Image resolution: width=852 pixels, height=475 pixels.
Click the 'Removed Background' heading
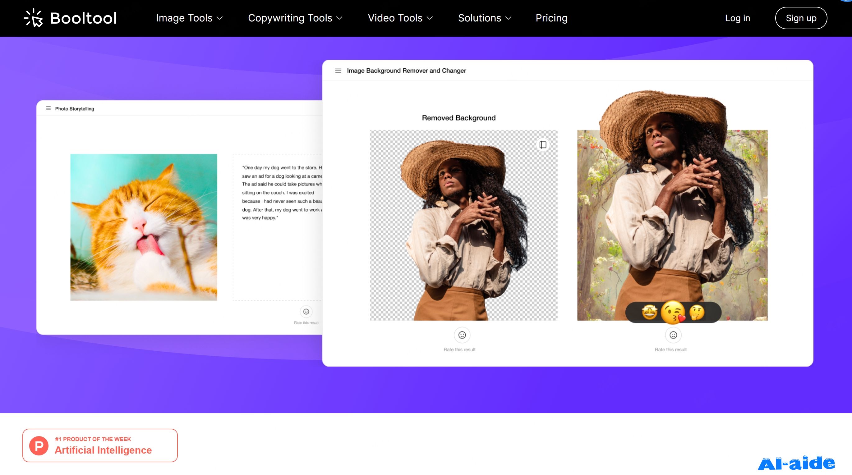click(458, 118)
